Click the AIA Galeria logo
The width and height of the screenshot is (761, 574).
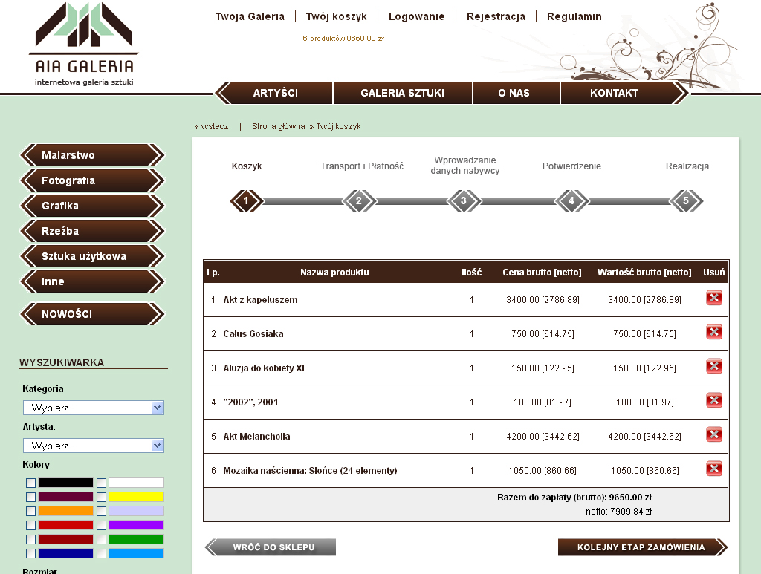(83, 44)
